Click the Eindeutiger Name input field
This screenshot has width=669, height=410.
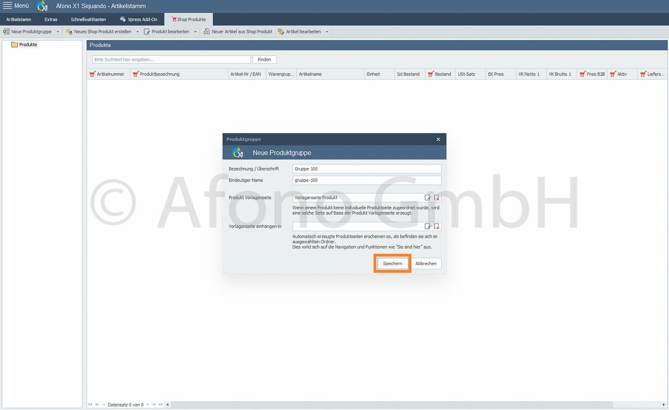tap(367, 180)
